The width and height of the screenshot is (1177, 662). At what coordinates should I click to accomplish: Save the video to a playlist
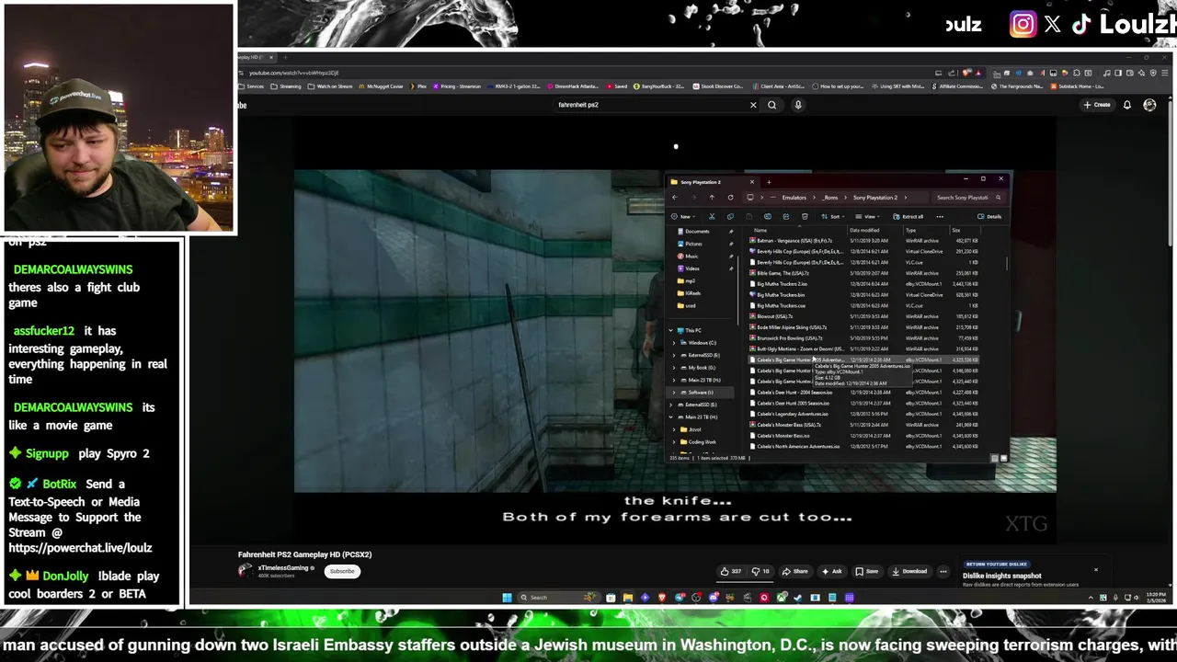[x=867, y=571]
